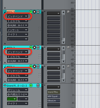The image size is (100, 108).
Task: Open the ボリューム automation dropdown
Action: pos(18,90)
